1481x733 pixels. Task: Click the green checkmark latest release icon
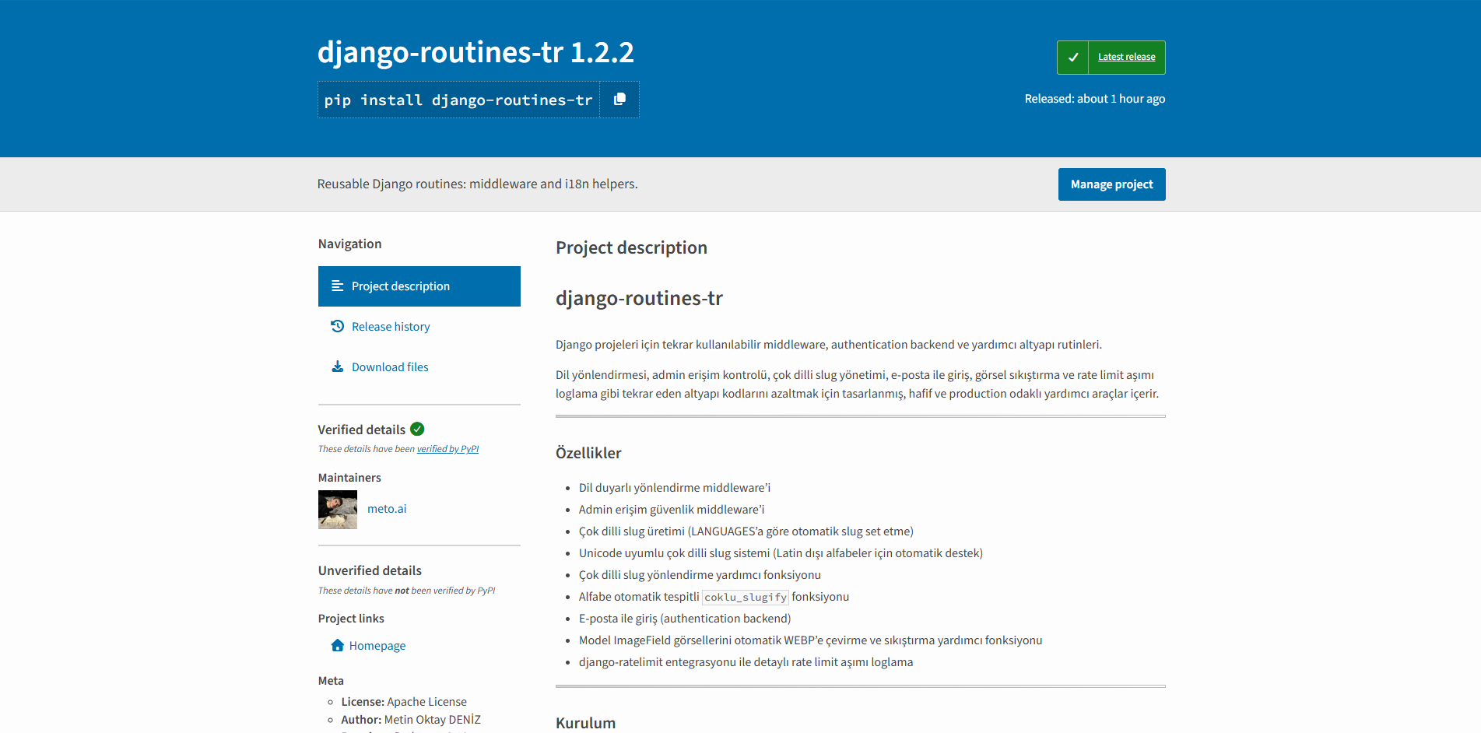1072,58
